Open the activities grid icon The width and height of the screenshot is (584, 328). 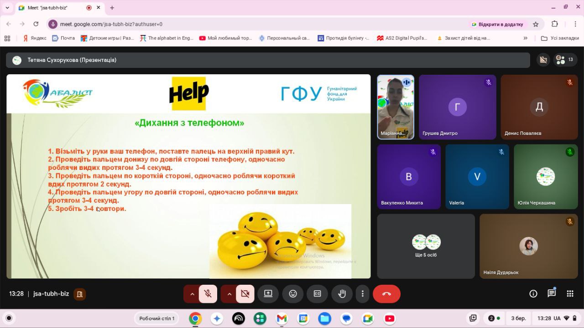(x=570, y=294)
